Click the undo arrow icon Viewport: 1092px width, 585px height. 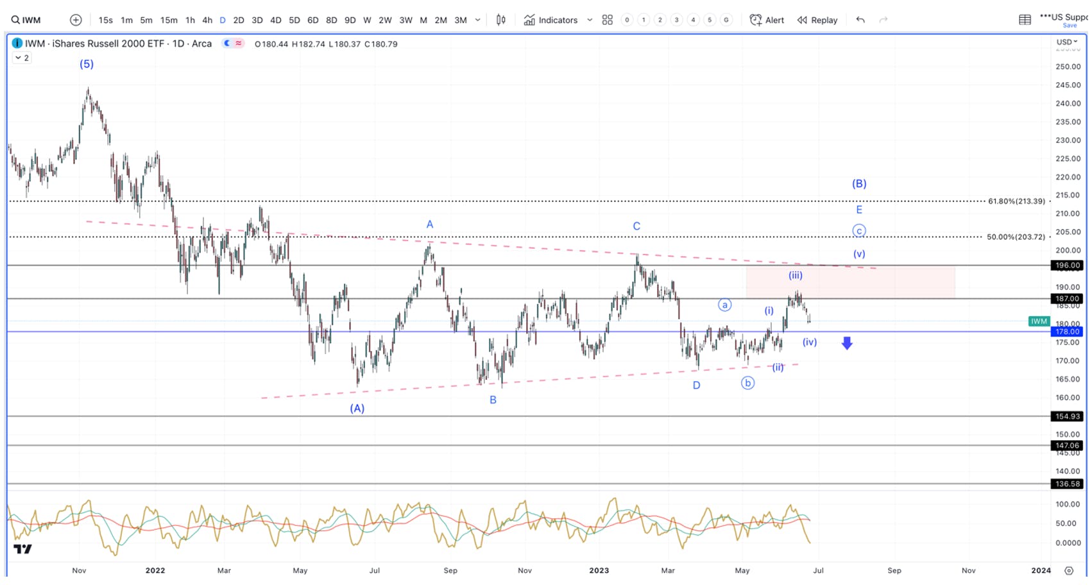coord(860,20)
